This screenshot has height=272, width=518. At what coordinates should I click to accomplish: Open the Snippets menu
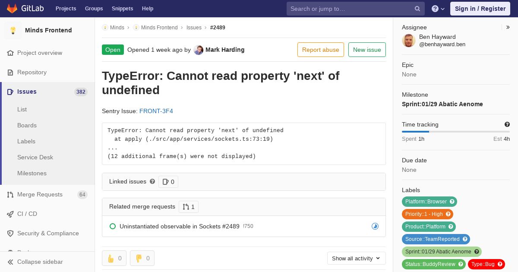point(123,9)
